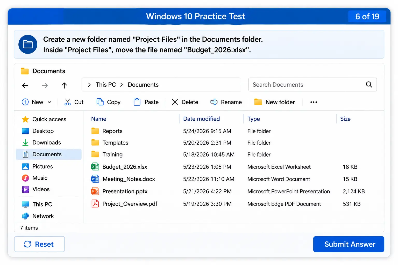
Task: Select This PC in the sidebar
Action: click(x=37, y=204)
